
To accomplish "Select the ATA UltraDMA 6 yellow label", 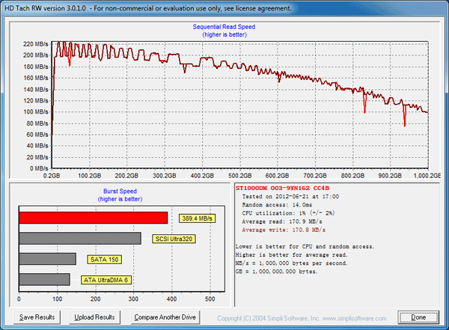I will click(x=105, y=279).
